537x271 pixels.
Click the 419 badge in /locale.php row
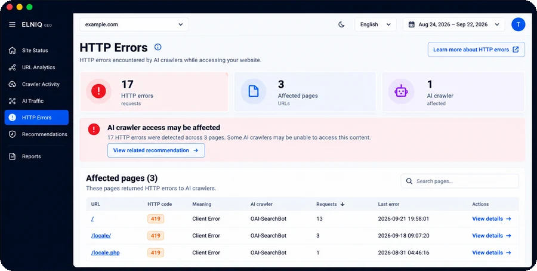pyautogui.click(x=156, y=253)
